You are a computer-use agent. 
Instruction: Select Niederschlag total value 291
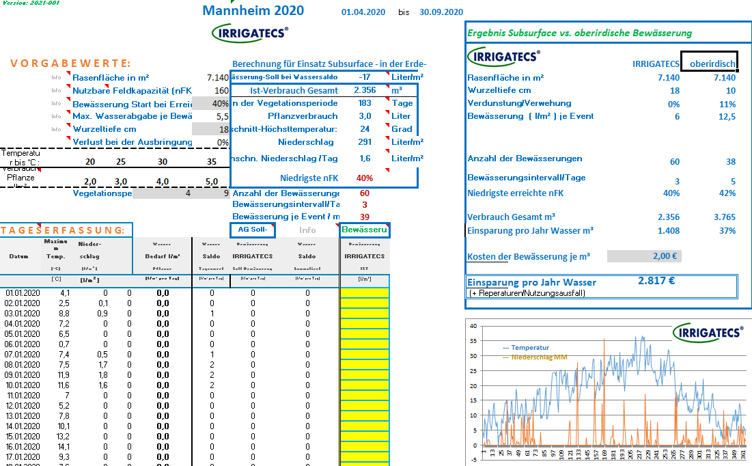365,142
